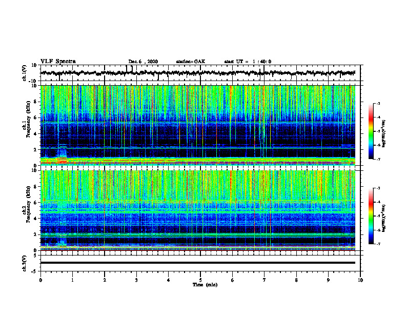Select the date text 'Dec. 6, 2020'
The height and width of the screenshot is (314, 406).
pos(143,62)
